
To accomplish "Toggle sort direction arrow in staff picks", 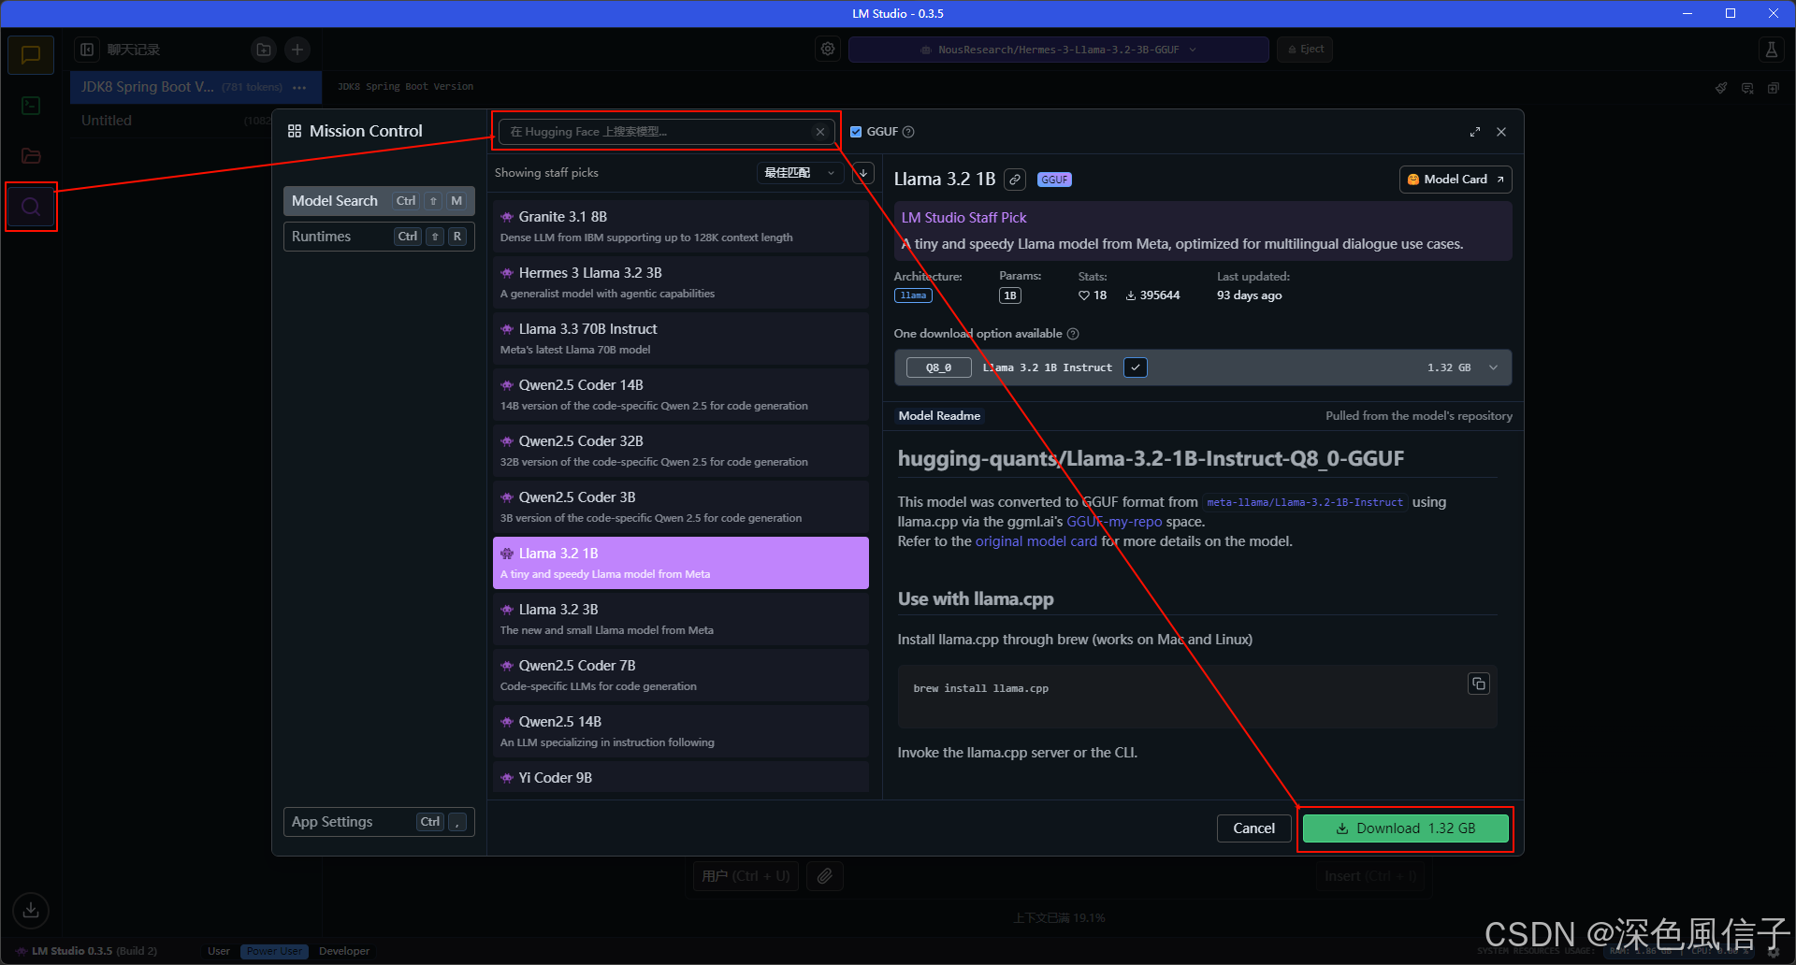I will pos(863,173).
